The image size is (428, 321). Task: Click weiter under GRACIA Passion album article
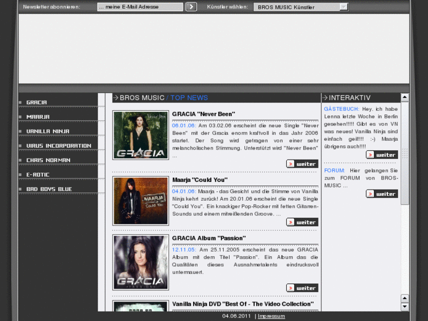click(x=302, y=288)
